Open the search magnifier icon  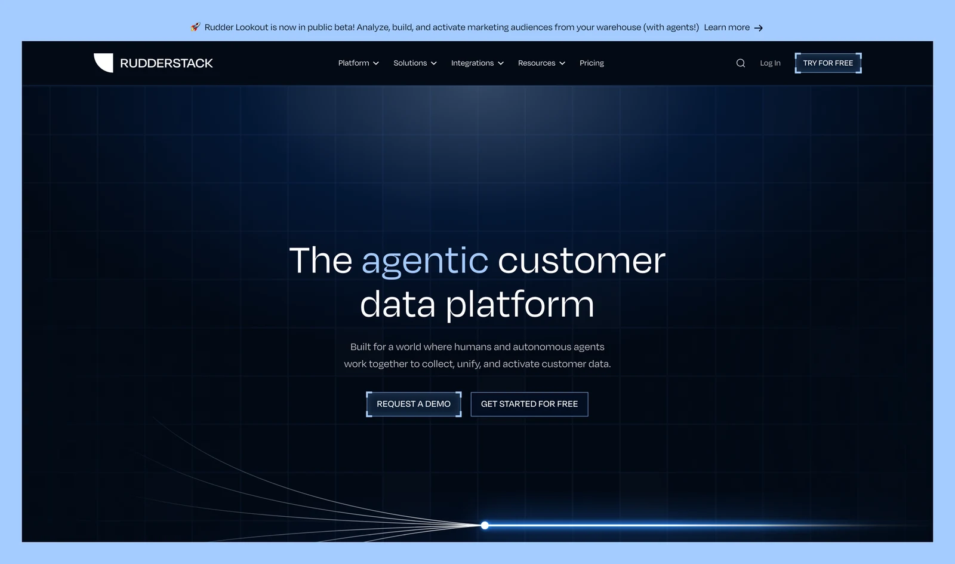pyautogui.click(x=741, y=63)
